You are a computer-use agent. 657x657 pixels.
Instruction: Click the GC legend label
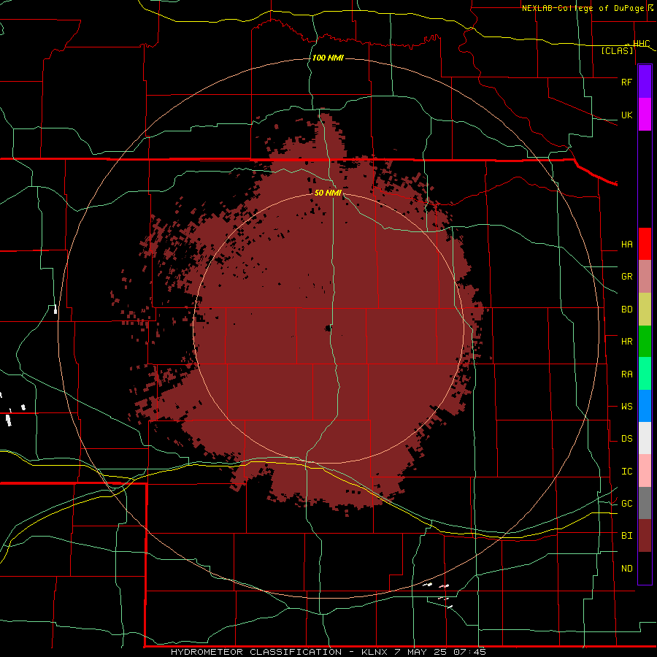626,503
